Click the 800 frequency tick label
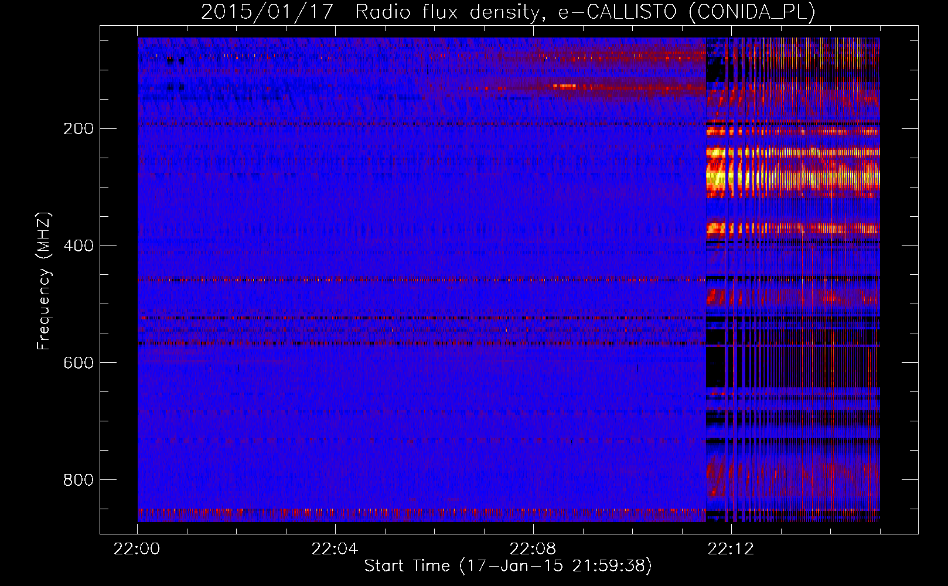This screenshot has width=948, height=586. pos(79,480)
